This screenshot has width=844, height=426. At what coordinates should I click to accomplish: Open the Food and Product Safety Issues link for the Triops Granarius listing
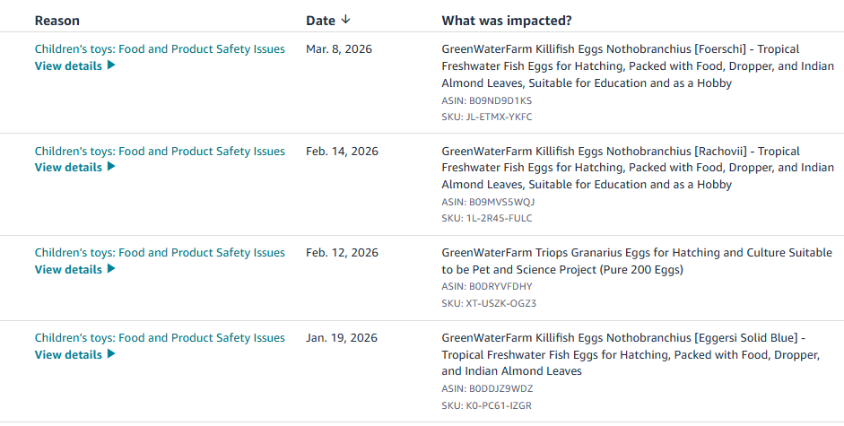pyautogui.click(x=160, y=253)
